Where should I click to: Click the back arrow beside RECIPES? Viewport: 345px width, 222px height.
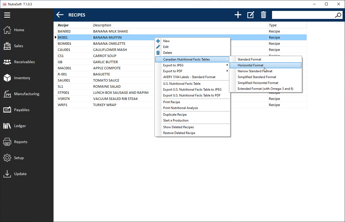coord(60,15)
